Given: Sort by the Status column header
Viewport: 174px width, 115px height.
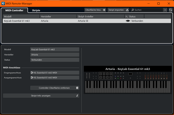Looking at the screenshot, I should point(134,17).
